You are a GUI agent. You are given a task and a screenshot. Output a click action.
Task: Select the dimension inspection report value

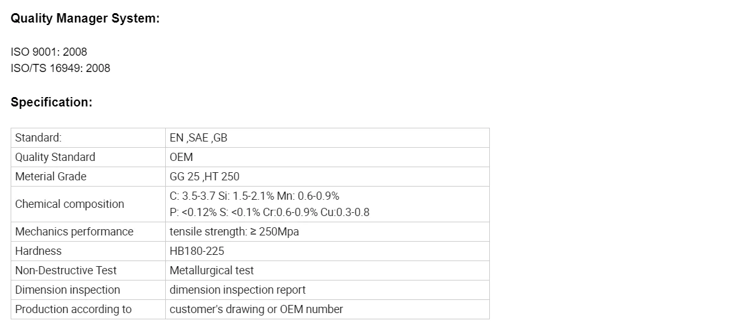click(x=238, y=290)
